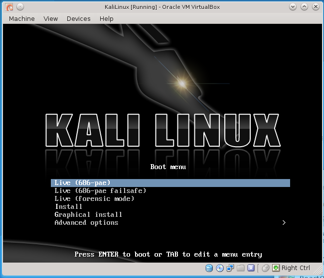
Task: Click the VirtualBox window menu icon in title bar
Action: point(9,7)
